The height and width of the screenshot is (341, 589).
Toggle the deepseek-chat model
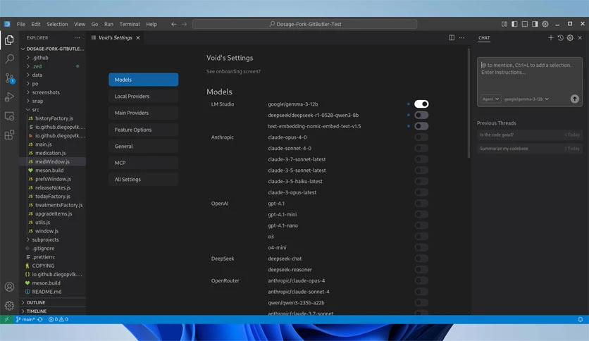(x=421, y=259)
